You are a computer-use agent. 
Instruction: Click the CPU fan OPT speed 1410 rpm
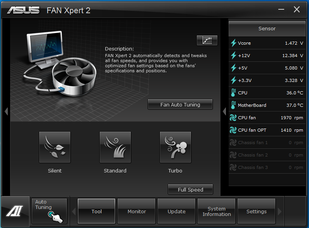[x=292, y=130]
